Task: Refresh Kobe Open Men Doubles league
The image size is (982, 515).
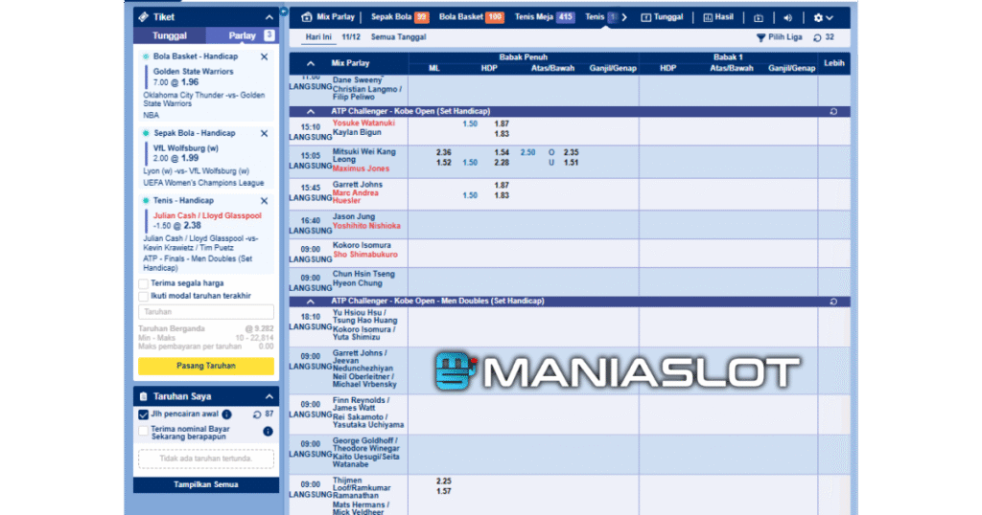Action: coord(833,302)
